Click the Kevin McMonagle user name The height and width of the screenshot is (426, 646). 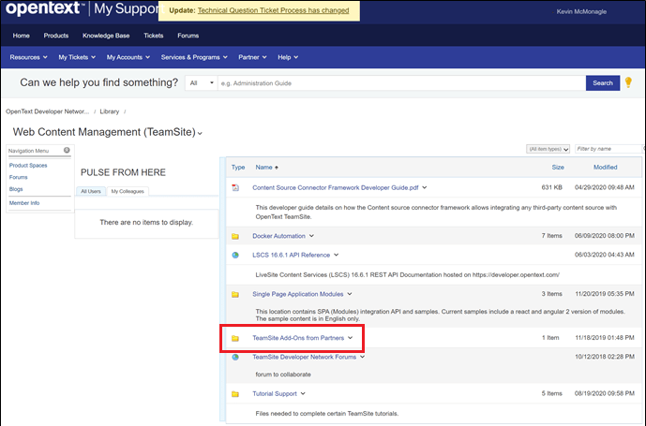click(x=581, y=12)
